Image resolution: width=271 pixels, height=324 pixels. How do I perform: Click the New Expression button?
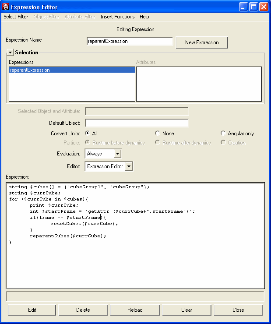(201, 42)
